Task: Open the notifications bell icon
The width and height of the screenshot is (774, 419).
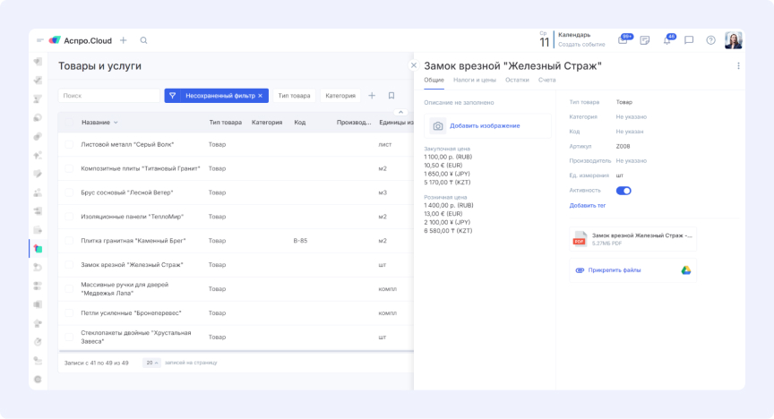Action: click(666, 40)
